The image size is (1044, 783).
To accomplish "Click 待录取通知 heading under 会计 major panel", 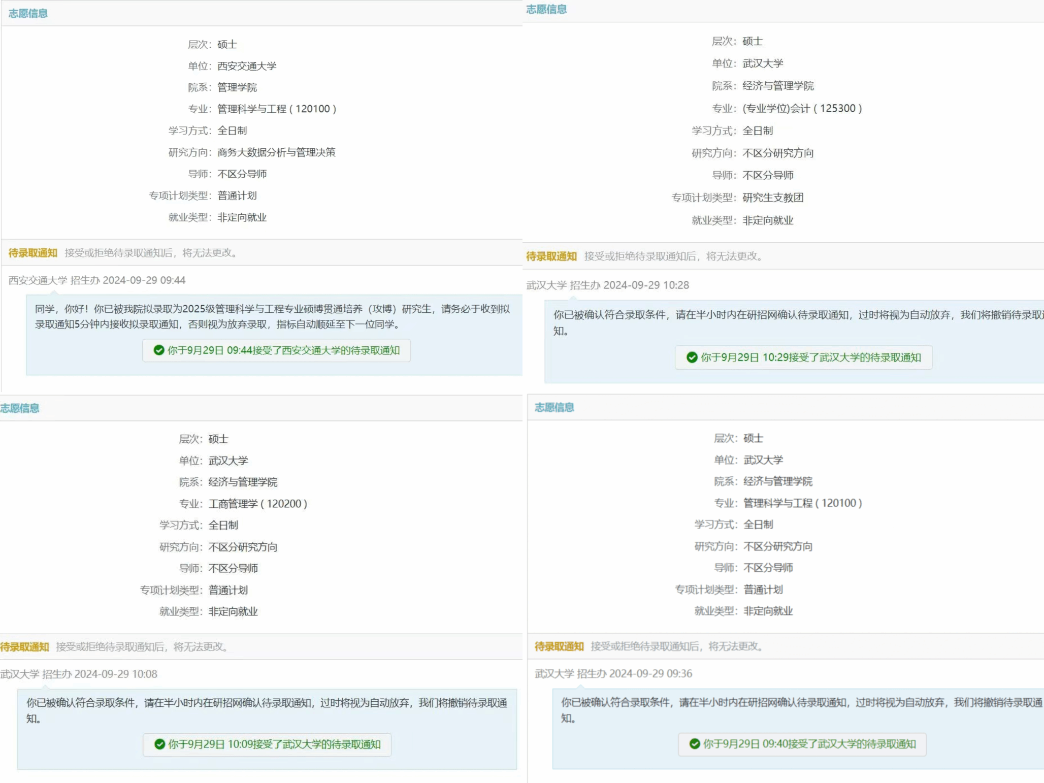I will (x=551, y=256).
